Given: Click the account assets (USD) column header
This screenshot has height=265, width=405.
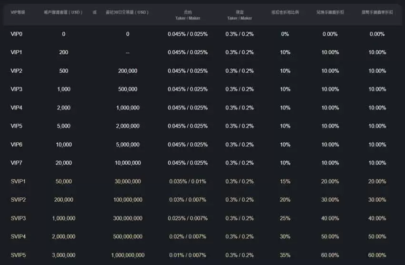Looking at the screenshot, I should click(63, 12).
